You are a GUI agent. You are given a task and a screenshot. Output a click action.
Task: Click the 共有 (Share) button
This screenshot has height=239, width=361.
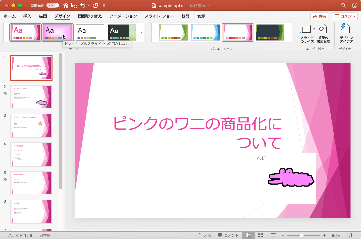pos(319,16)
